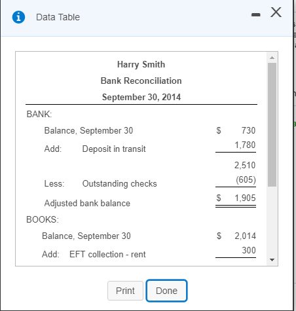
Task: Select the 'Add:' label beside Deposit in transit
Action: coord(53,149)
